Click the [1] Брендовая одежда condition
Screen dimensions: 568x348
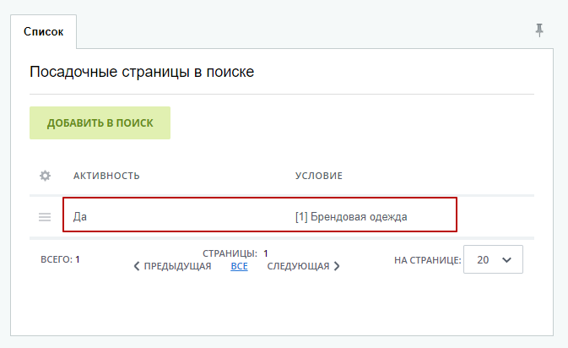pyautogui.click(x=350, y=217)
